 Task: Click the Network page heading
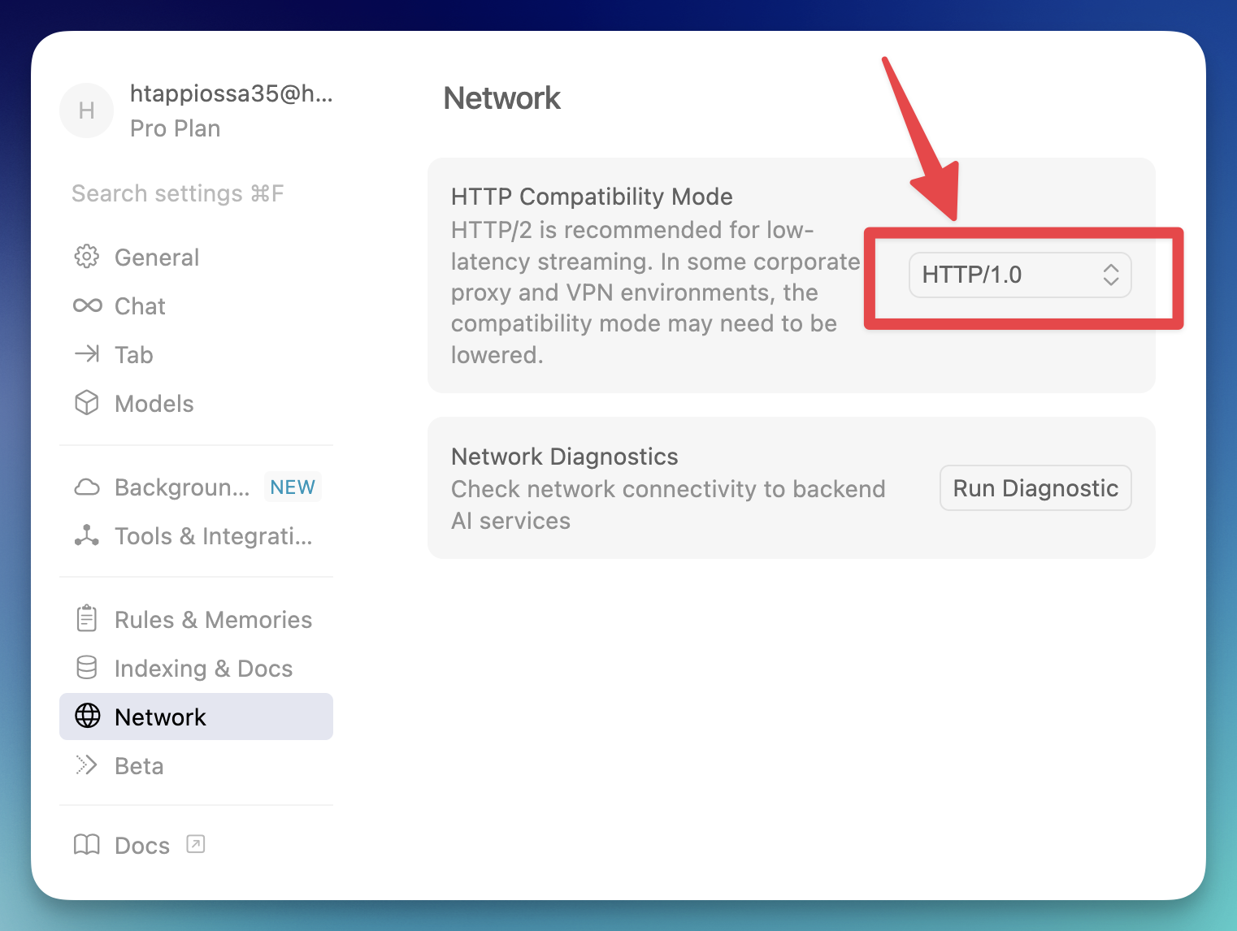pyautogui.click(x=501, y=98)
